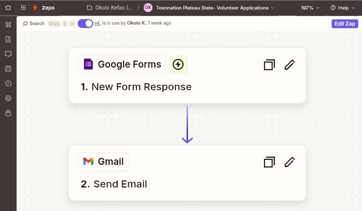Viewport: 362px width, 211px height.
Task: Open advanced settings gear icon
Action: click(x=8, y=98)
